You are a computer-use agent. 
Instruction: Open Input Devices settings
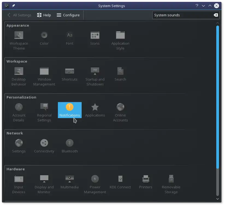point(19,184)
